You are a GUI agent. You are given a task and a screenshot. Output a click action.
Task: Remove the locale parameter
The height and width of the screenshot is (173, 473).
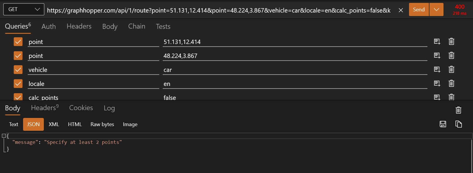[451, 84]
